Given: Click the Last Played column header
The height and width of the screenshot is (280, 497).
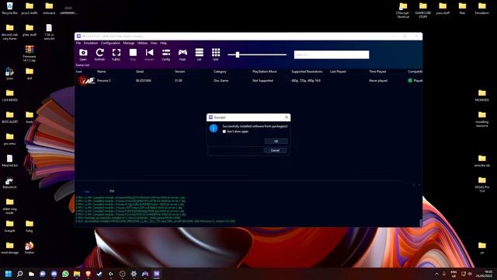Looking at the screenshot, I should (x=338, y=72).
